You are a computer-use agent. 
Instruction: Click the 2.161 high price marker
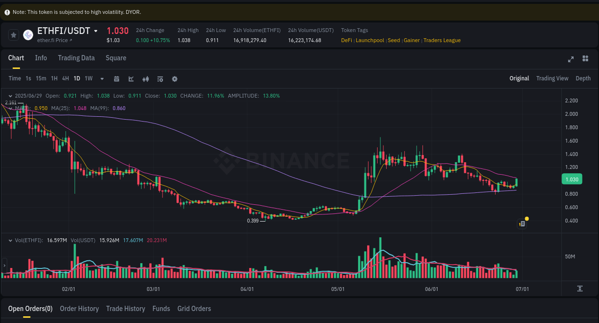coord(11,102)
